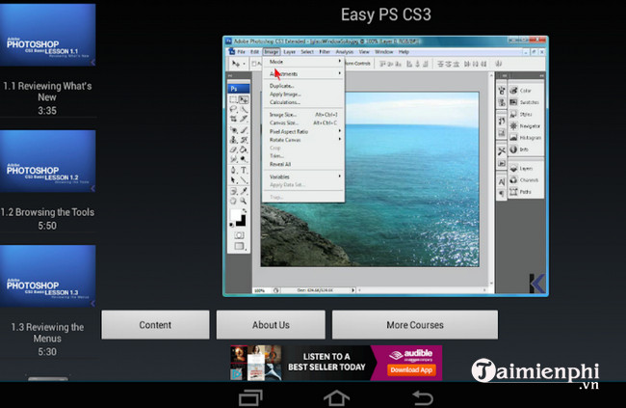
Task: Expand the Rotate Canvas submenu
Action: click(x=303, y=140)
